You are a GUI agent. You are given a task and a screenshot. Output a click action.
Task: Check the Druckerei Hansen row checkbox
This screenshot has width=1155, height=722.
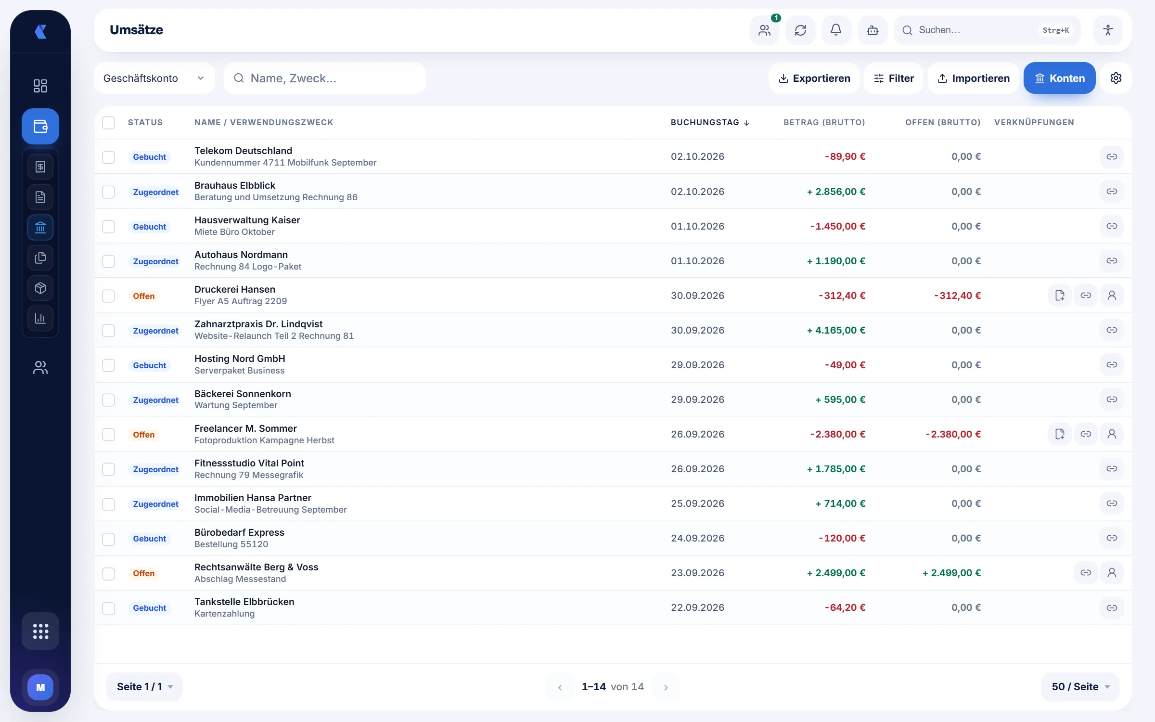pyautogui.click(x=109, y=296)
